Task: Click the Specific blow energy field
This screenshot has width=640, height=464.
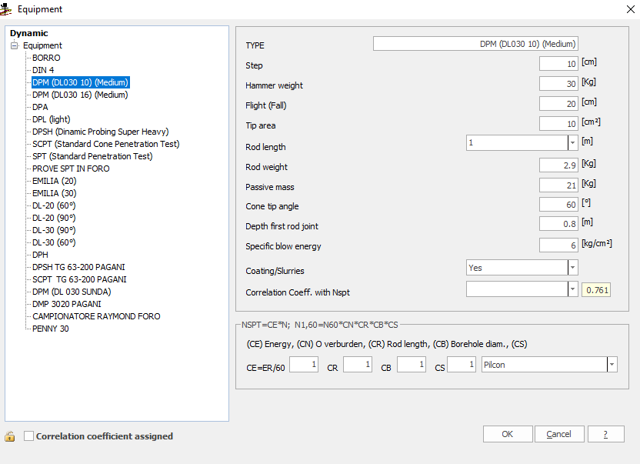Action: point(558,245)
